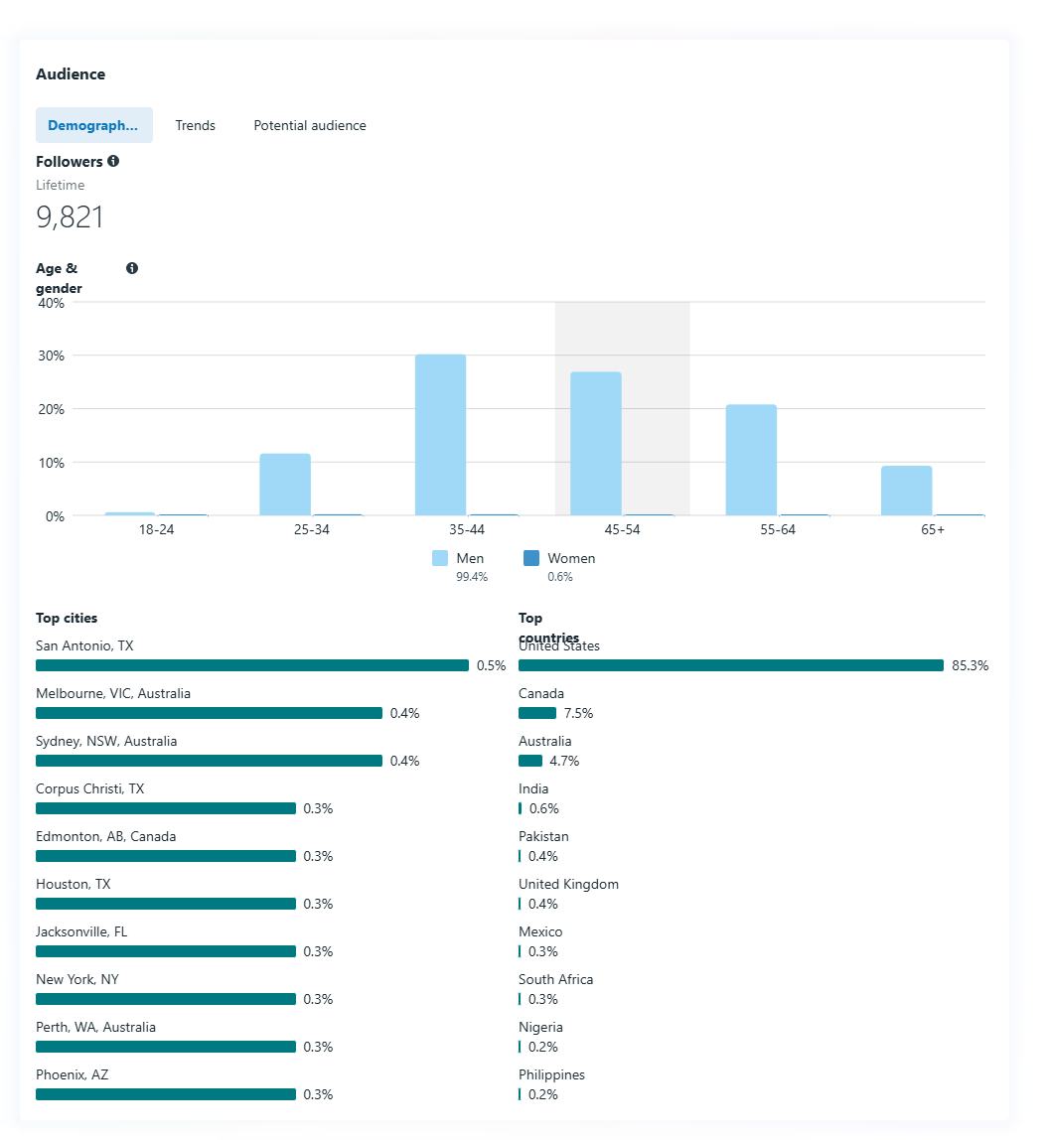Toggle the Women legend swatch
Viewport: 1049px width, 1140px height.
tap(531, 559)
